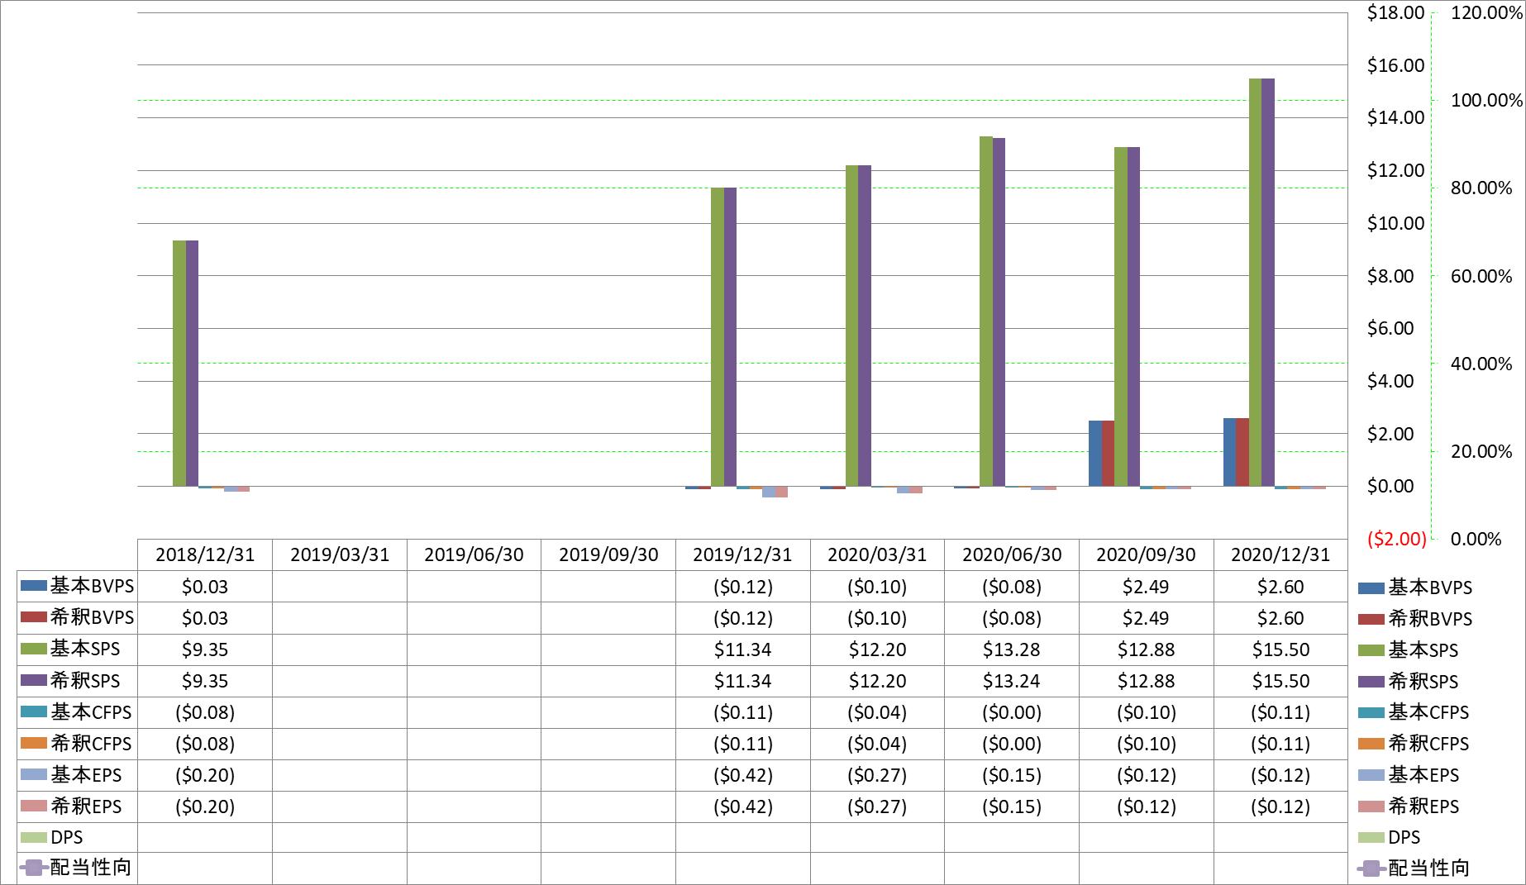Select the 基本CFPS row label in data table
This screenshot has width=1526, height=885.
[x=91, y=711]
